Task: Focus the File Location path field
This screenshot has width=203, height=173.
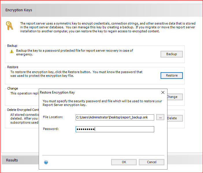Action: (x=115, y=117)
